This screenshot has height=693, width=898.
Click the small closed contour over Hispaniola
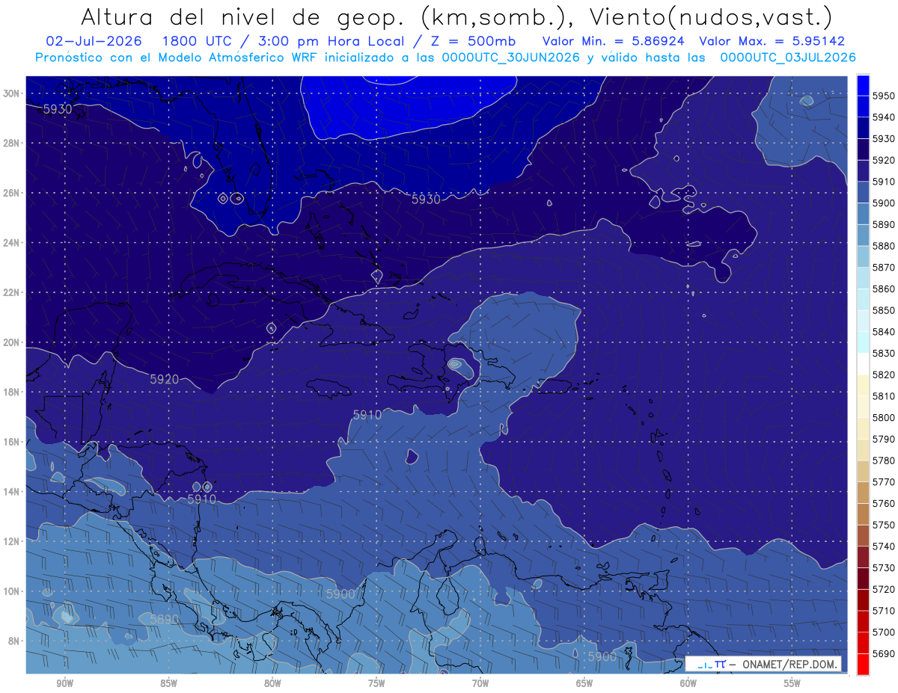coord(456,364)
